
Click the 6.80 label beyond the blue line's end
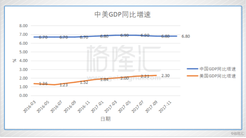tap(186, 36)
